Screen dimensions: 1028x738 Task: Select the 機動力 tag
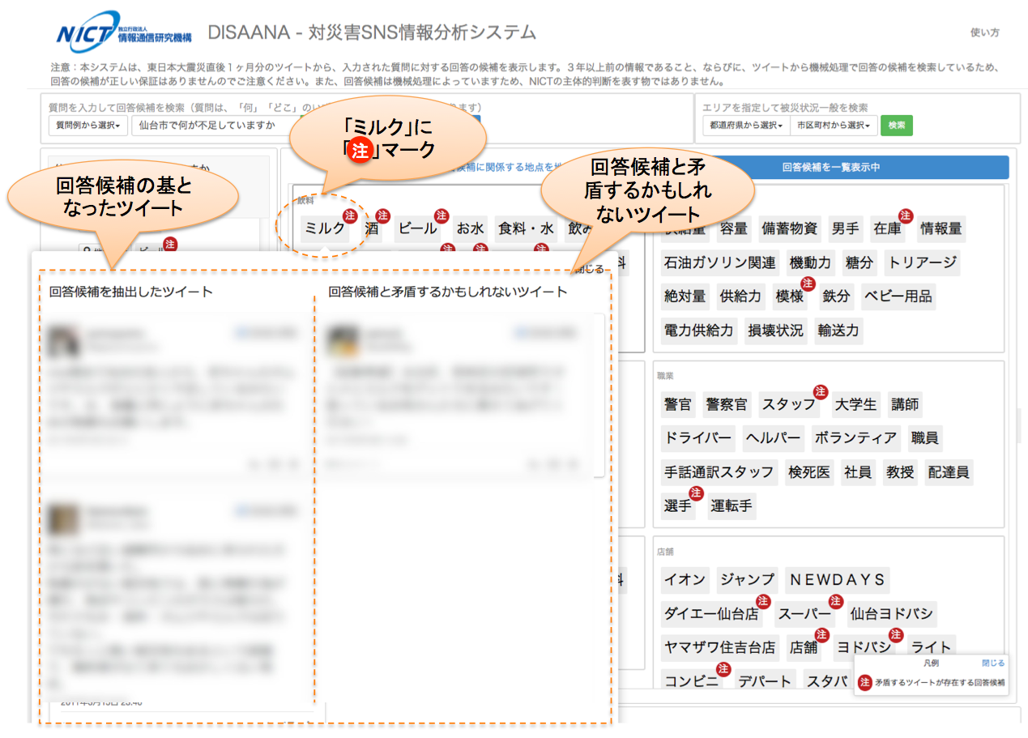[x=811, y=262]
